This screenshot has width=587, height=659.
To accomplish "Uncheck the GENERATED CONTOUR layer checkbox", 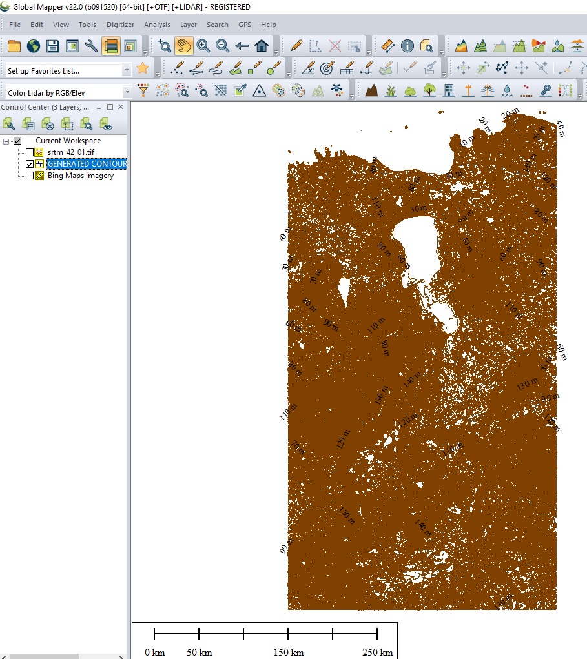I will tap(30, 164).
